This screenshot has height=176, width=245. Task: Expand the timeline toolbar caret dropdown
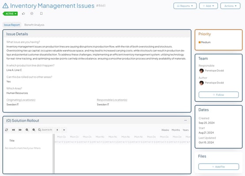[64, 130]
